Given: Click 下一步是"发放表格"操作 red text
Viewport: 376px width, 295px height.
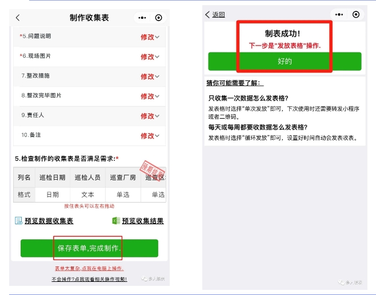Looking at the screenshot, I should [285, 46].
